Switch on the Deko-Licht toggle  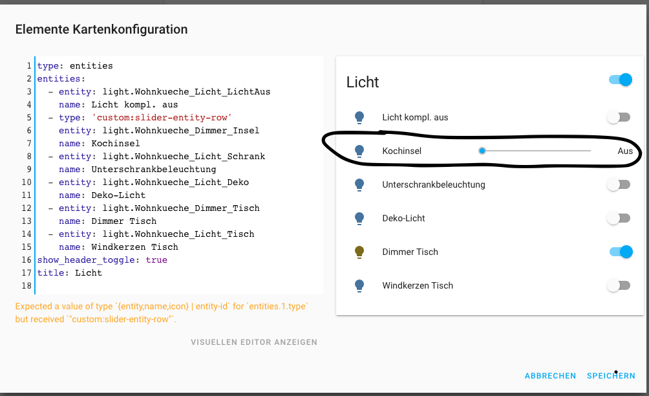pos(619,218)
